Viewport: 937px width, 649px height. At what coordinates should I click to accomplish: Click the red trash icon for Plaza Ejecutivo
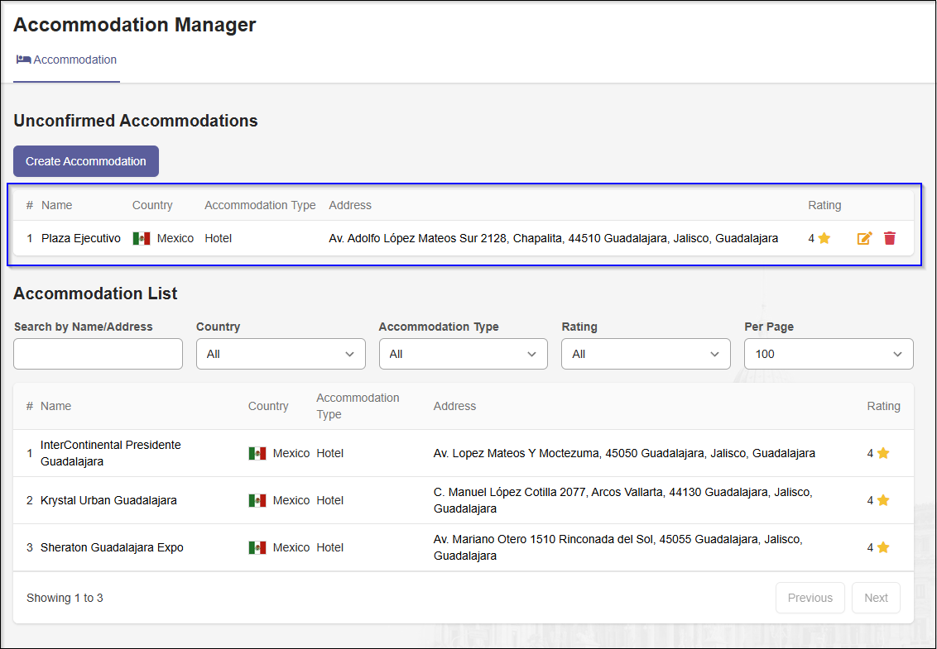pos(890,238)
